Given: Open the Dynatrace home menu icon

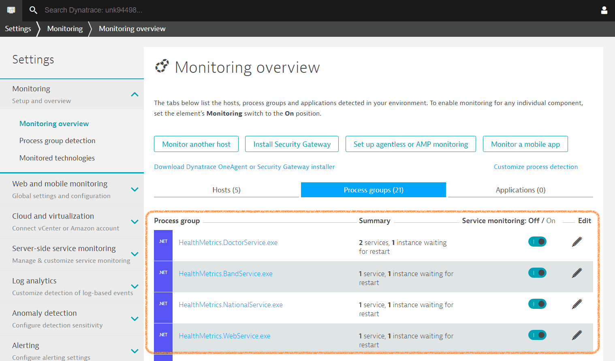Looking at the screenshot, I should click(x=11, y=10).
